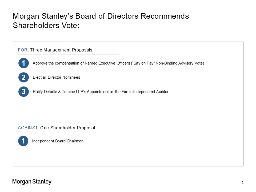Select the 'Elect all Director Nominees' line
256x192 pixels.
[56, 77]
